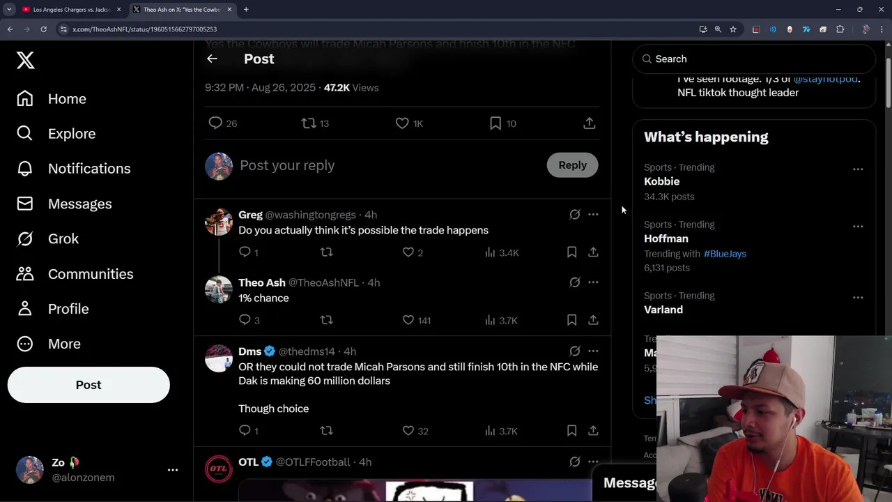Open the #BlueJays hashtag link
892x502 pixels.
[x=725, y=254]
